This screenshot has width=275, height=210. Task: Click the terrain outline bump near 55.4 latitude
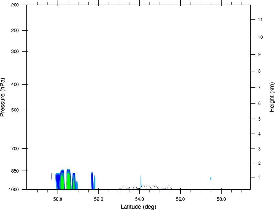coord(169,188)
